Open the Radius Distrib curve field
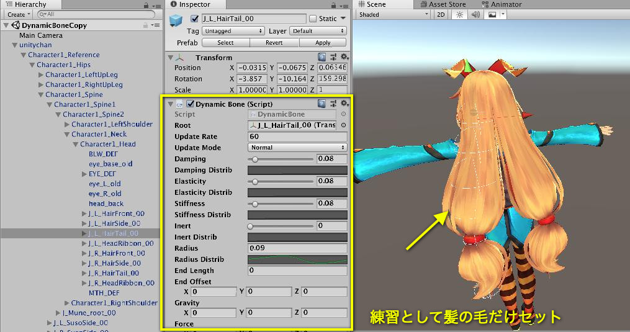The image size is (630, 332). [x=297, y=259]
